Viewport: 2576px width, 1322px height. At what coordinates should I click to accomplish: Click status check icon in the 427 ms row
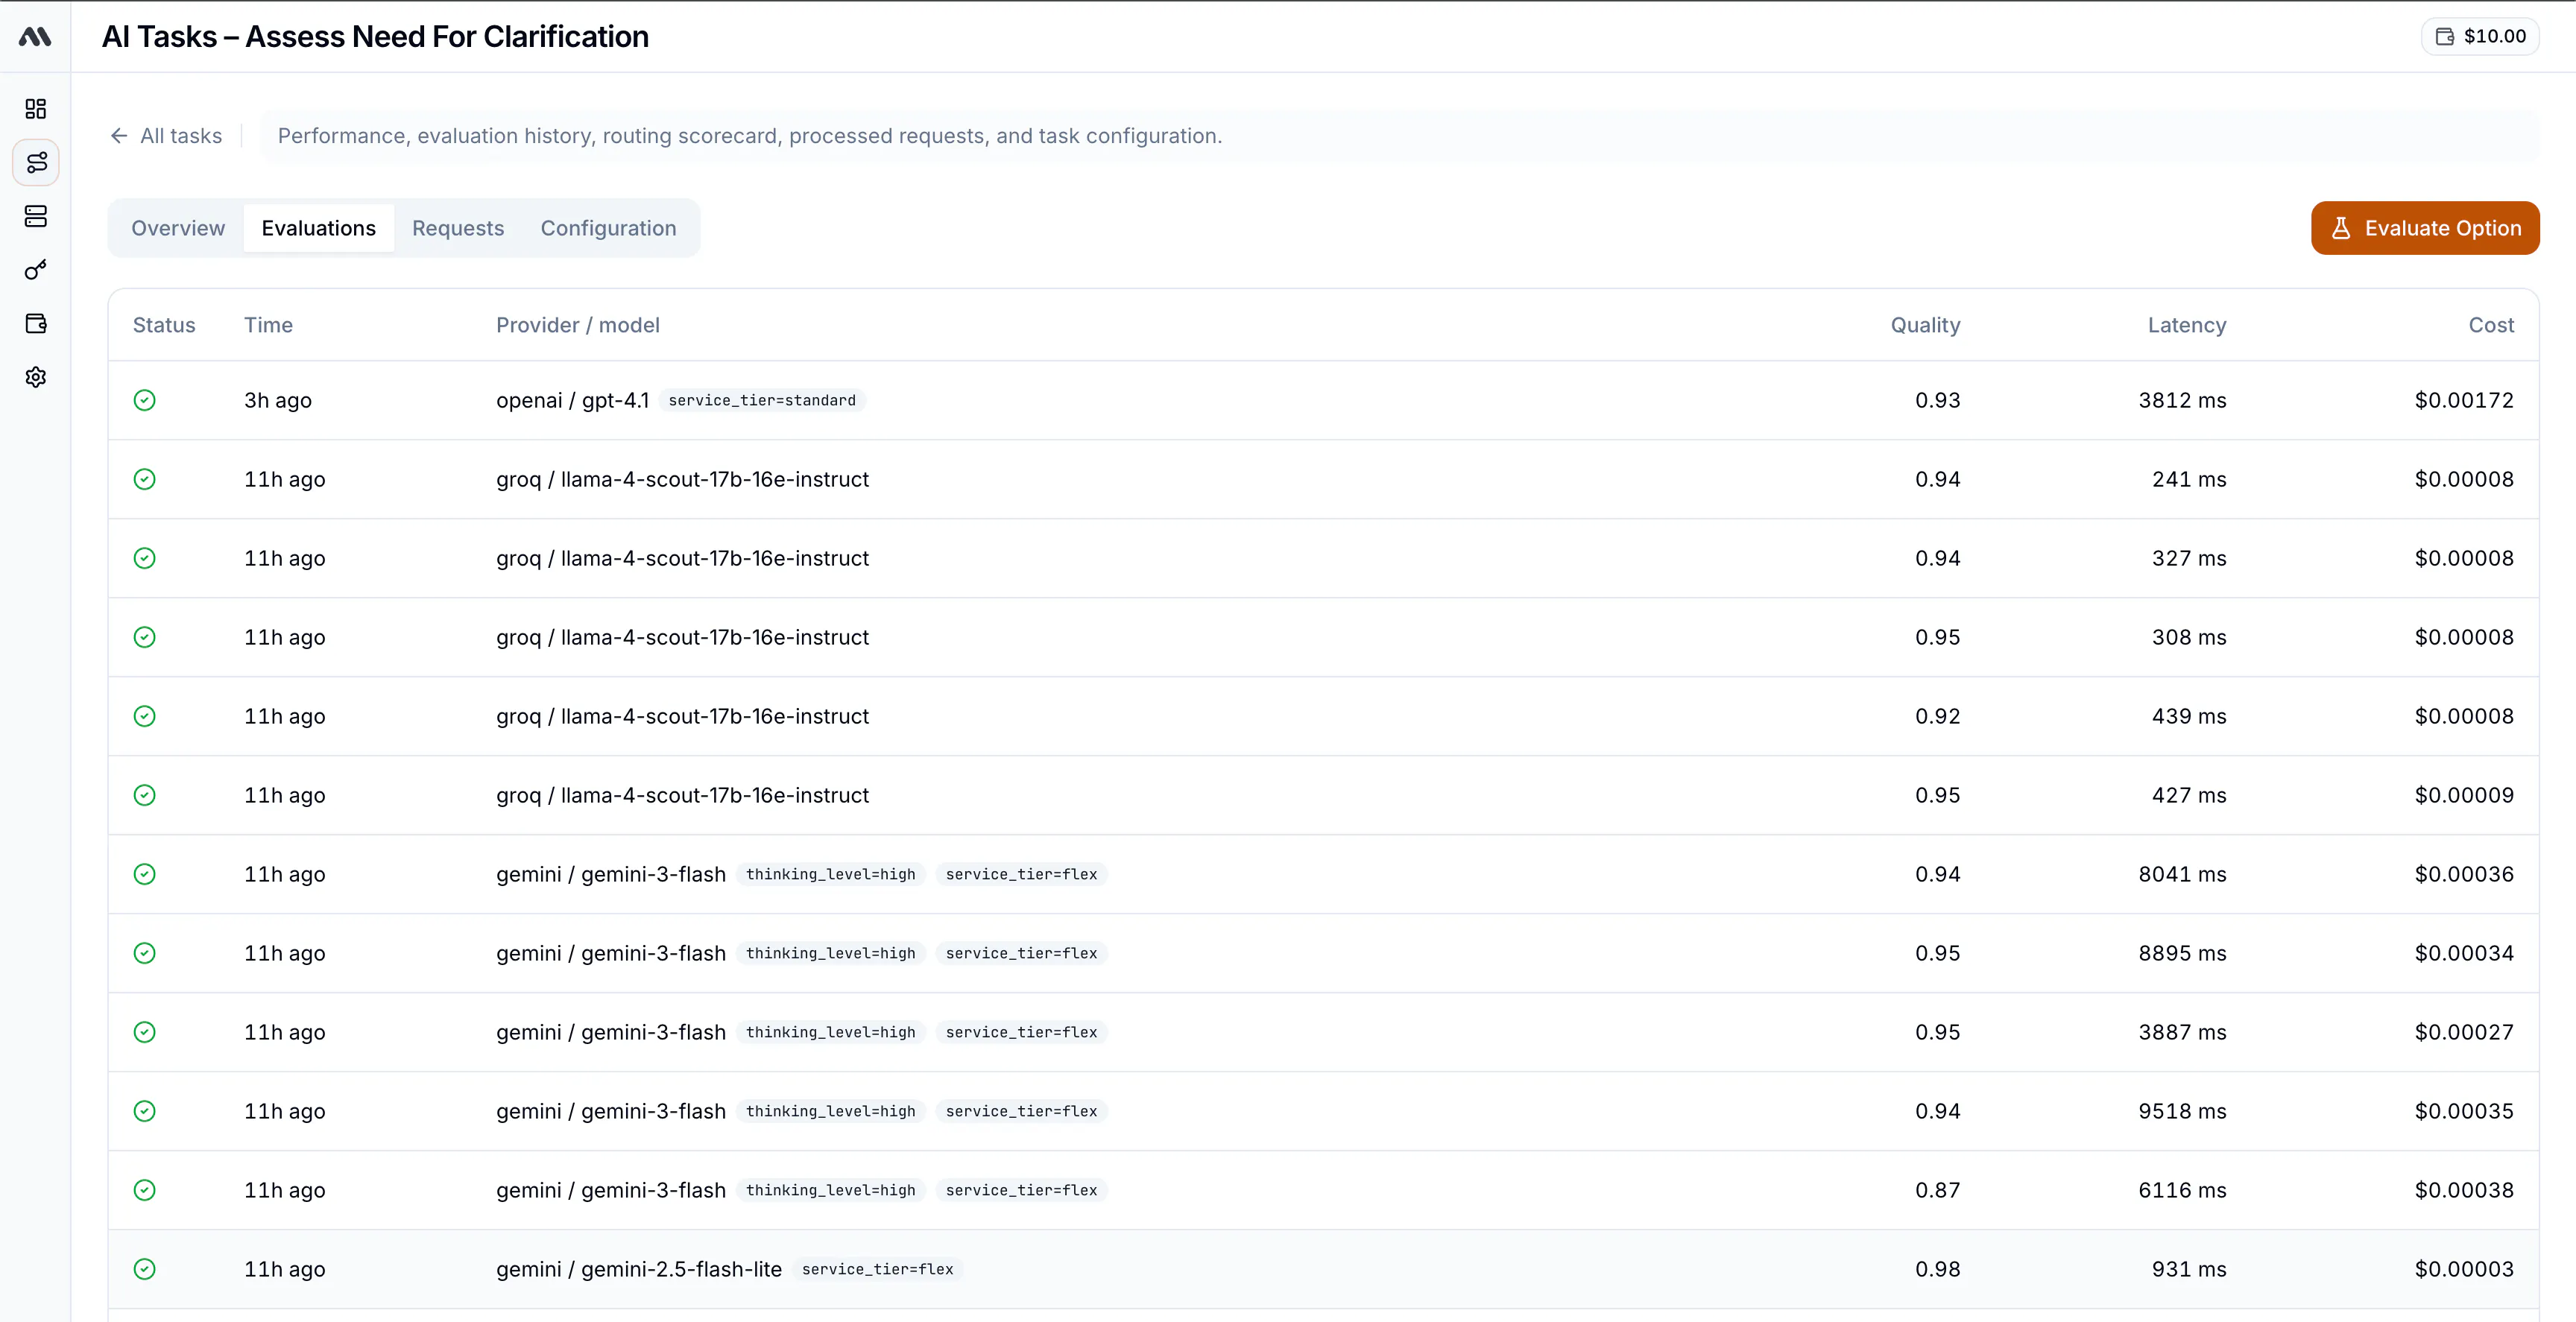pyautogui.click(x=145, y=795)
